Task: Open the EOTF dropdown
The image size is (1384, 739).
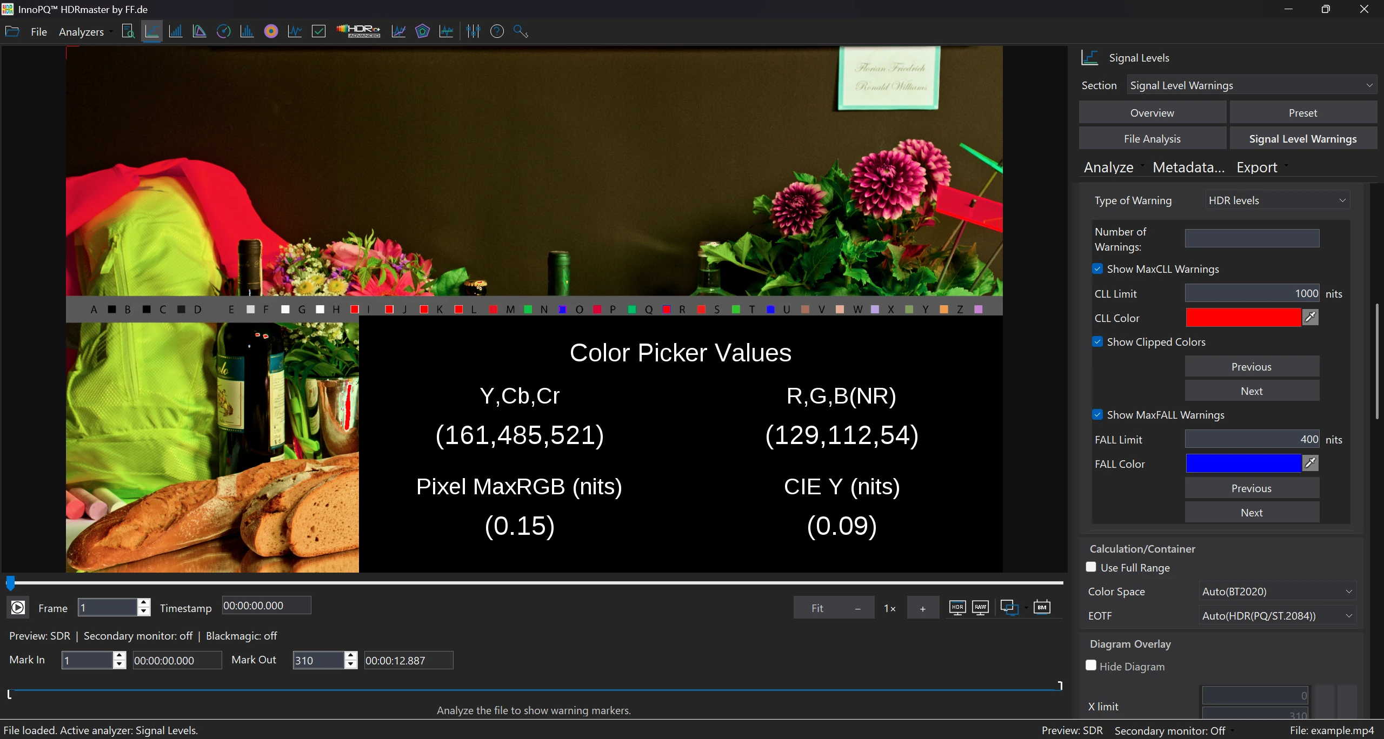Action: coord(1277,616)
